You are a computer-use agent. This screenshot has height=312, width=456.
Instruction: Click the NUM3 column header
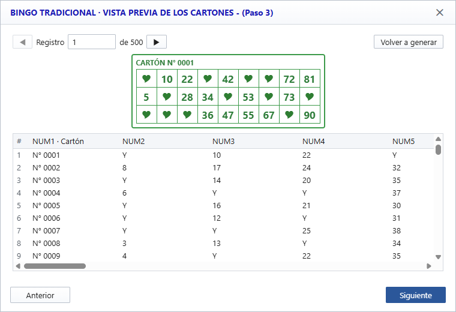[x=223, y=142]
